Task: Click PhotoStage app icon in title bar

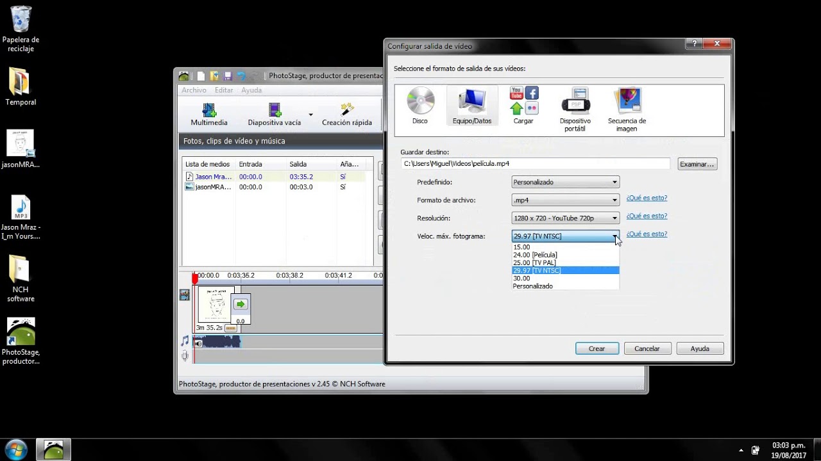Action: coord(184,76)
